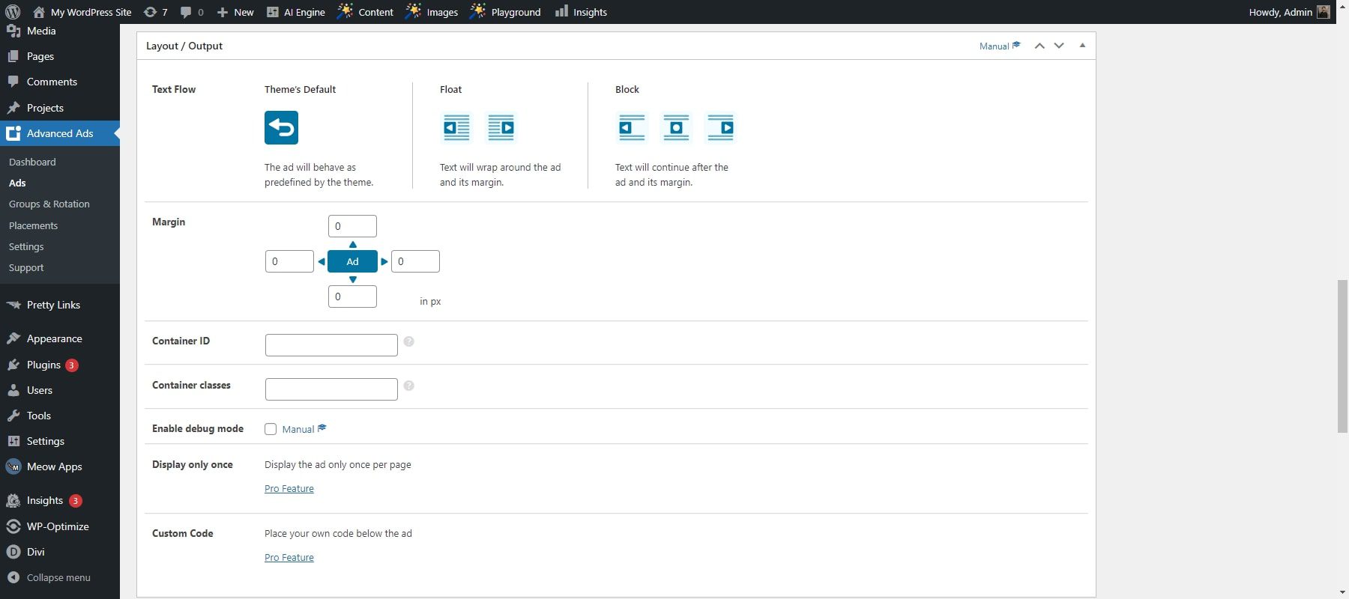Screen dimensions: 1349x599
Task: Select the Theme's Default text flow icon
Action: coord(281,128)
